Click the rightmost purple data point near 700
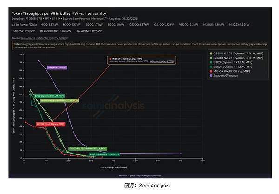 click(181, 154)
